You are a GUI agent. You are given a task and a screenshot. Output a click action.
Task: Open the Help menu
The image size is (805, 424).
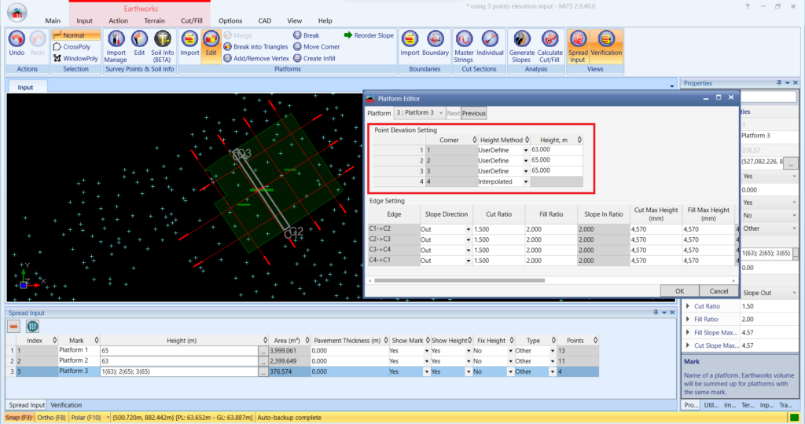coord(325,21)
